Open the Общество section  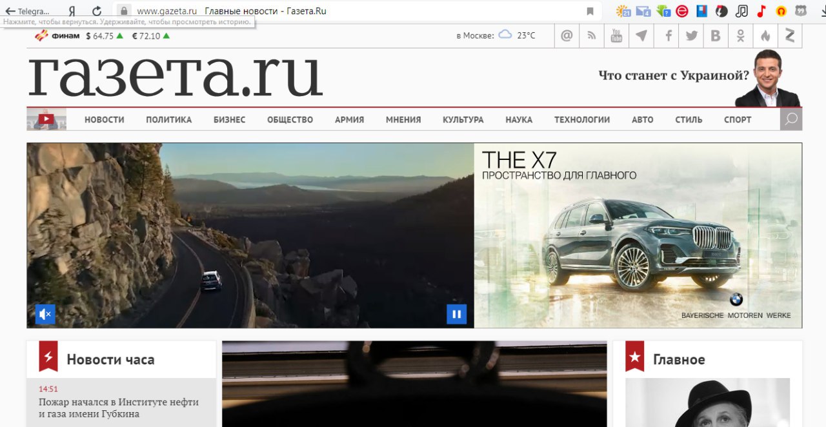(x=290, y=119)
